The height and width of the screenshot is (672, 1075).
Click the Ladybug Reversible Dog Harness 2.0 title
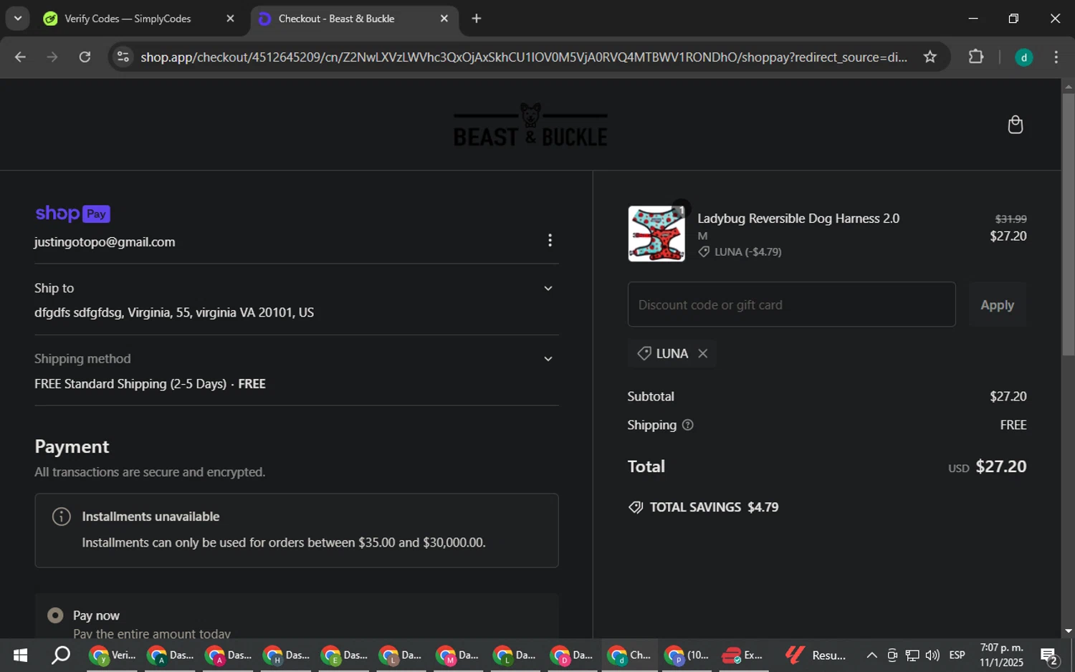[x=798, y=219]
